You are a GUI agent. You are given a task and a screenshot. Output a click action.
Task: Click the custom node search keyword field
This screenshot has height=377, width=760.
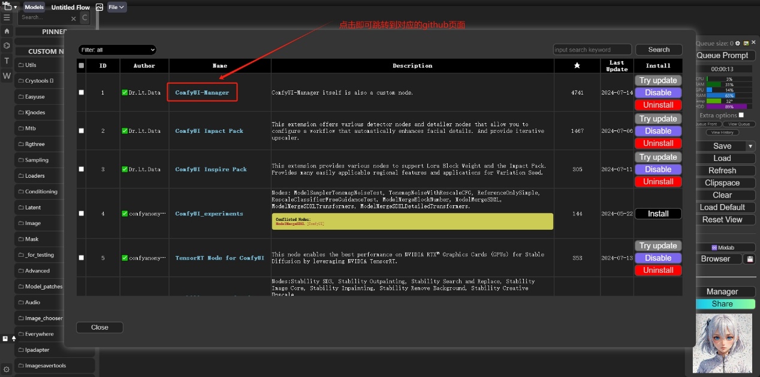pyautogui.click(x=592, y=50)
